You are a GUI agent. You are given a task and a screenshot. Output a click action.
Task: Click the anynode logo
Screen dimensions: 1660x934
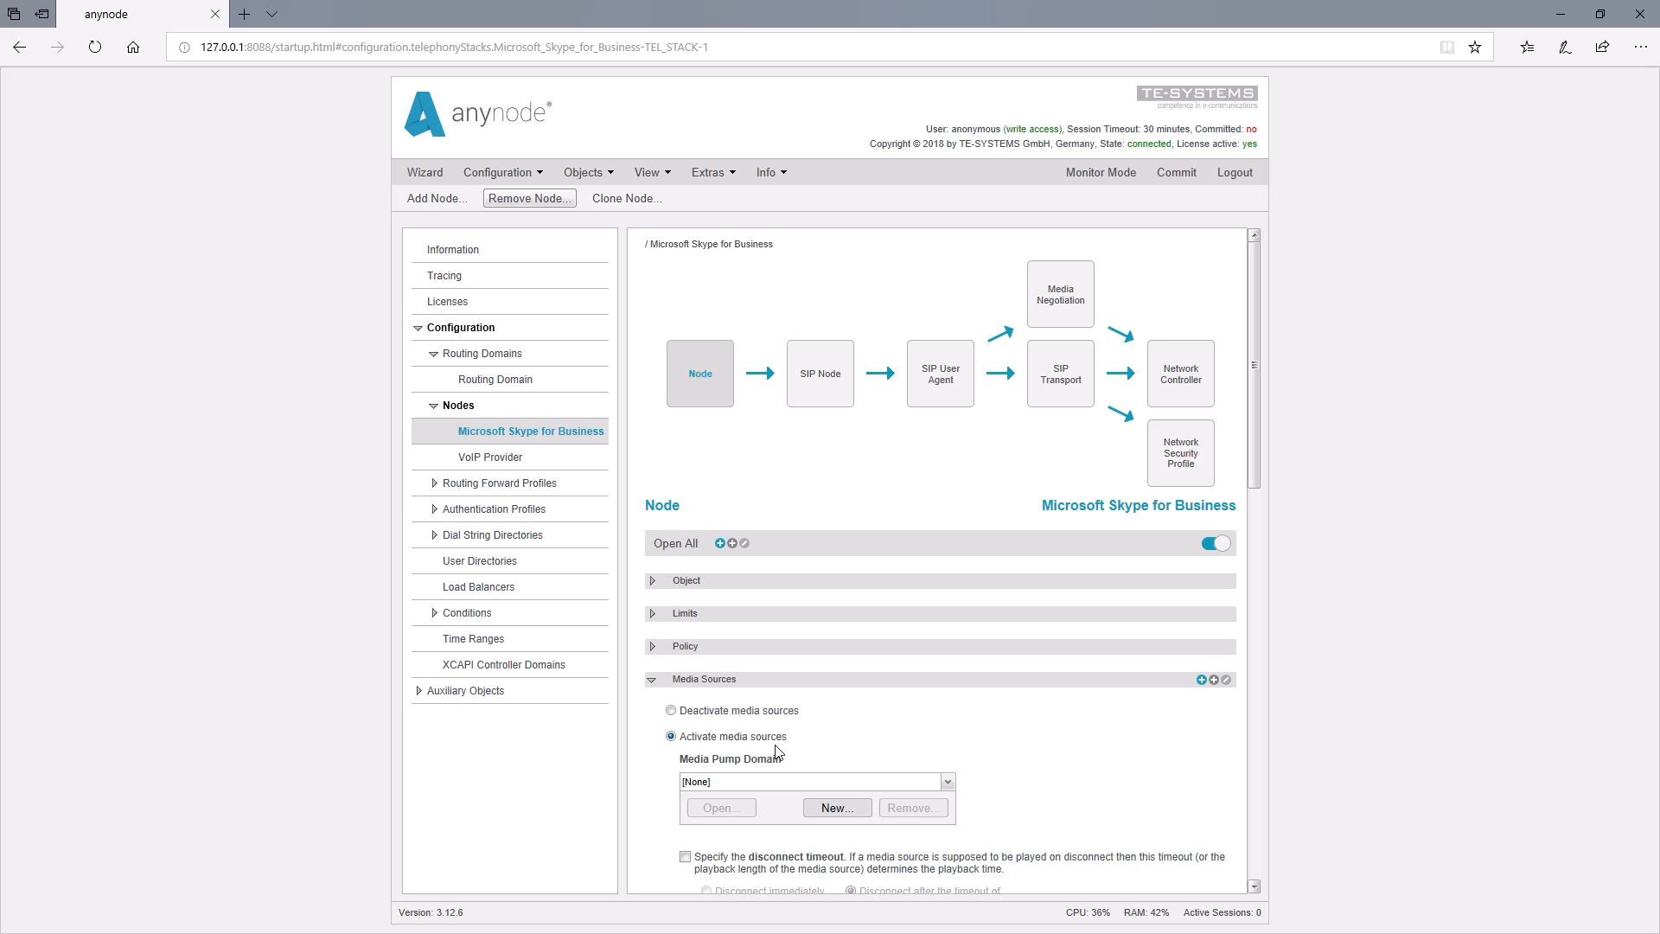tap(478, 114)
